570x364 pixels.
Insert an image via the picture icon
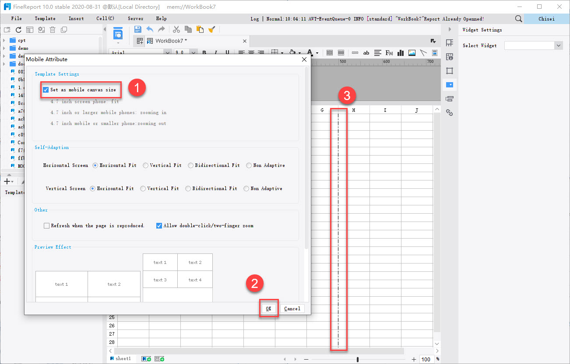(412, 52)
